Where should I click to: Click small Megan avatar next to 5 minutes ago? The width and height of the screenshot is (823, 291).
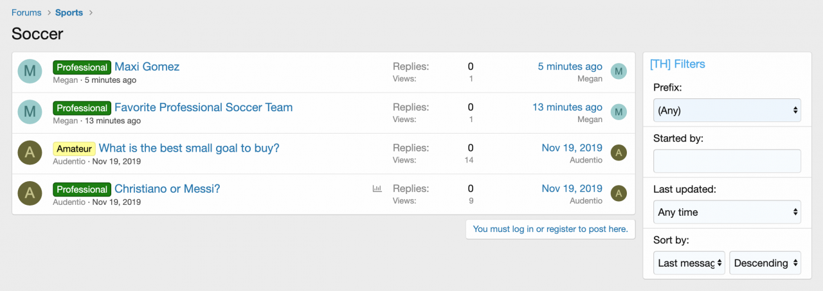tap(619, 71)
